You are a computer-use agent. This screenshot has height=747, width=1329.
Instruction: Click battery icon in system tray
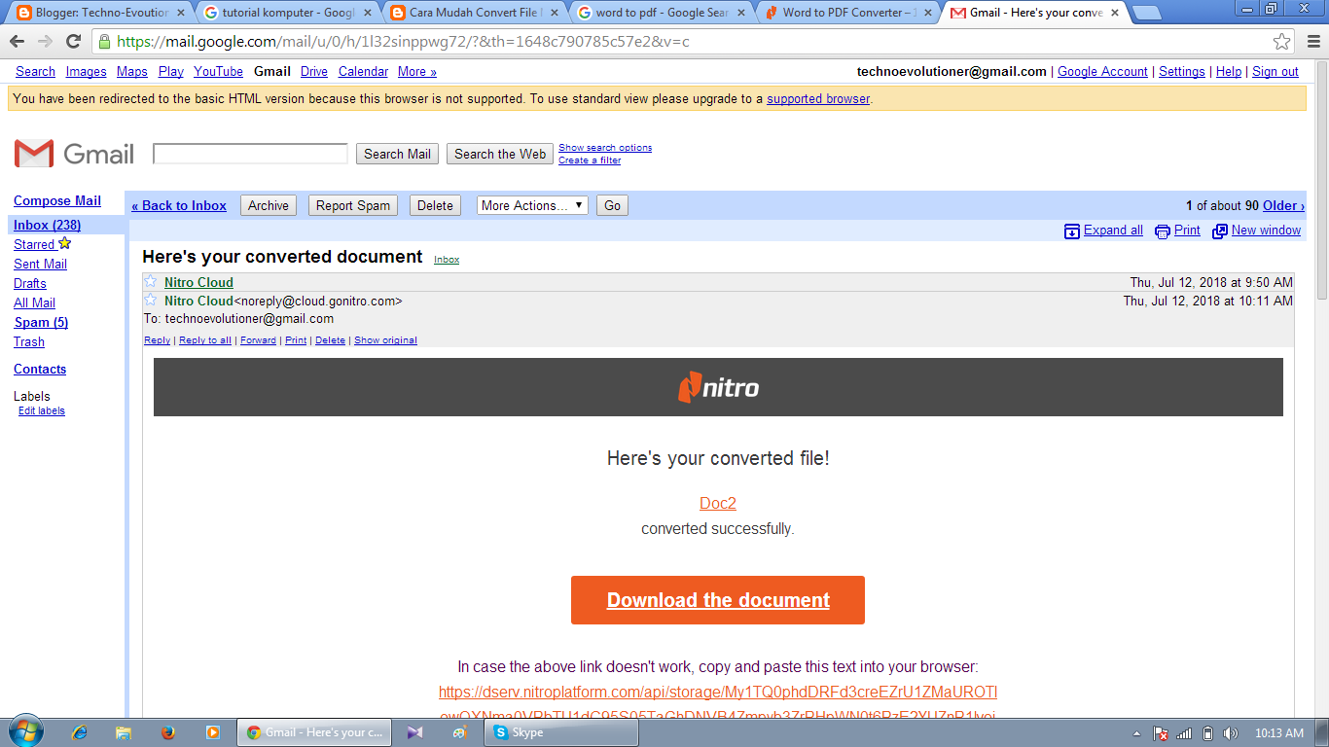pos(1207,733)
